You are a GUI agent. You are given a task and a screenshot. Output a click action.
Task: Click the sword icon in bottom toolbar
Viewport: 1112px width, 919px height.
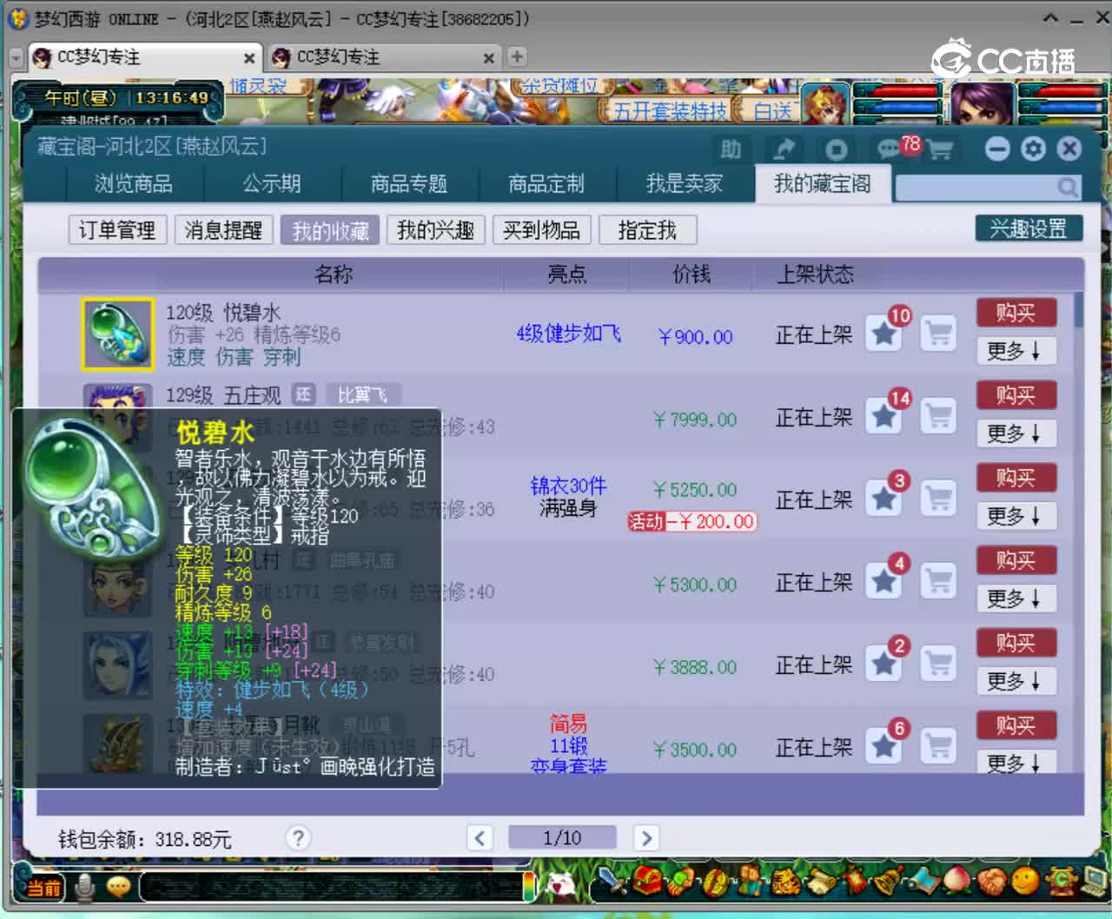(x=612, y=883)
